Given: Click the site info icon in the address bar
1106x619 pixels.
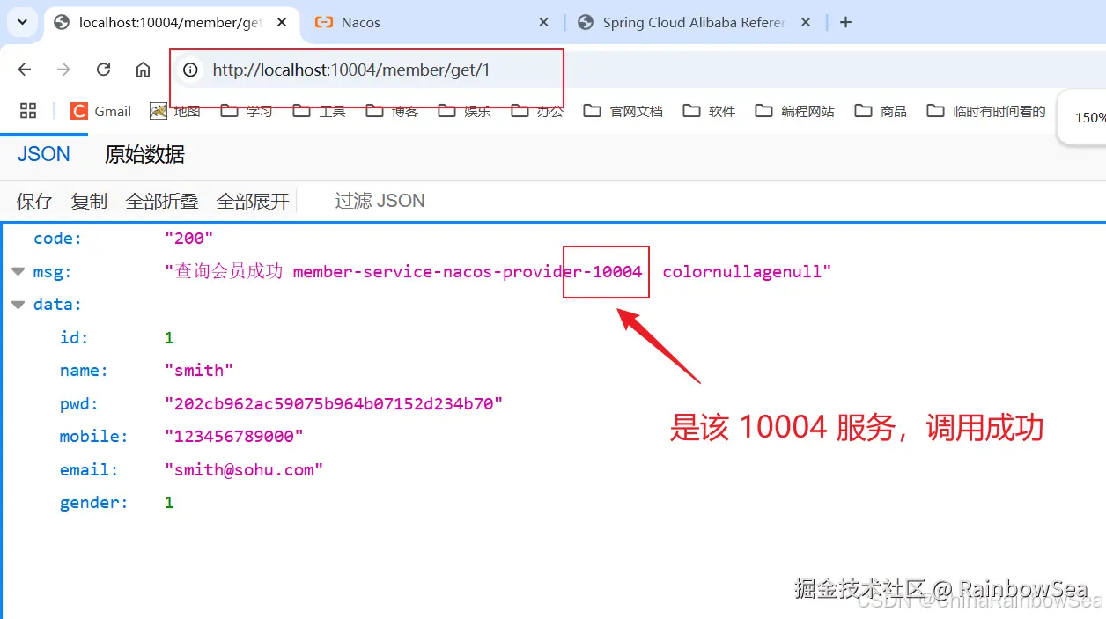Looking at the screenshot, I should (190, 70).
